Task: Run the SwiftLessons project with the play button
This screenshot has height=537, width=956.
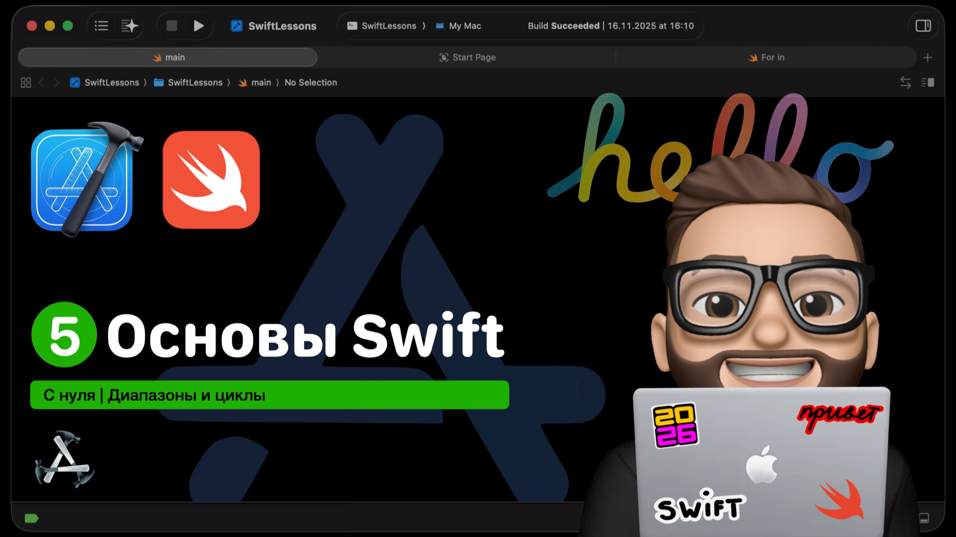Action: pos(199,25)
